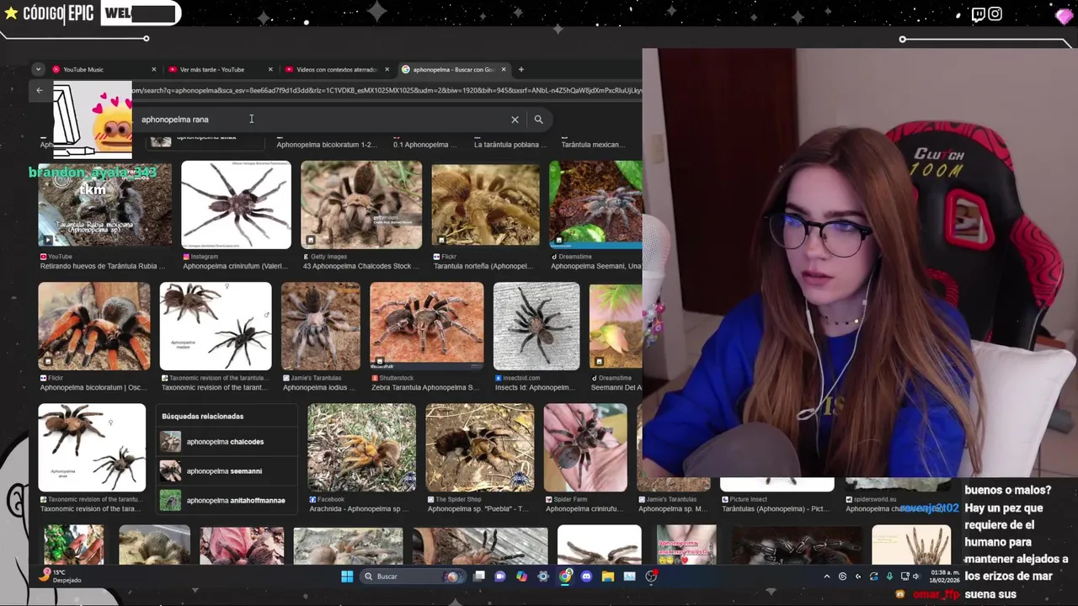Go back with the browser back arrow

point(40,90)
